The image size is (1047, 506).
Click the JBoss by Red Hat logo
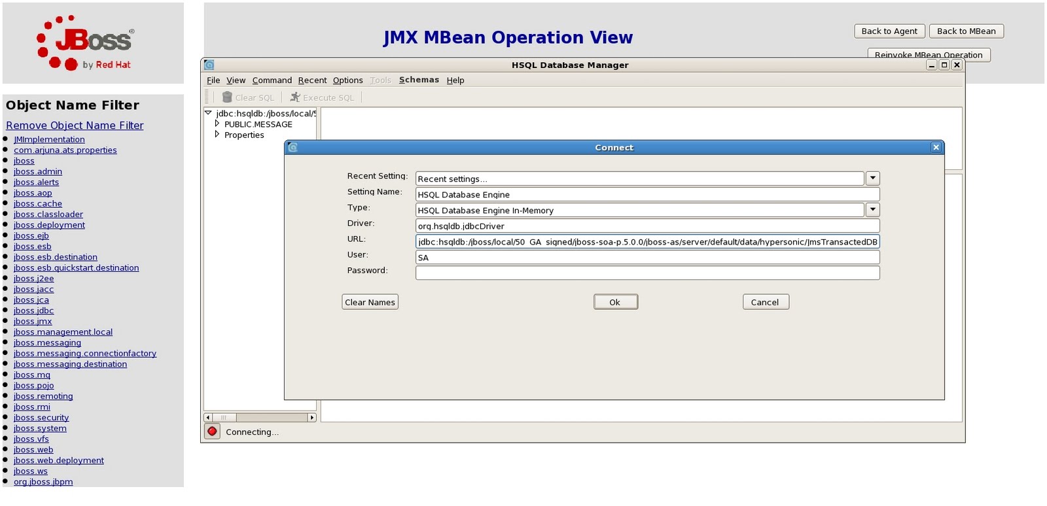tap(84, 43)
